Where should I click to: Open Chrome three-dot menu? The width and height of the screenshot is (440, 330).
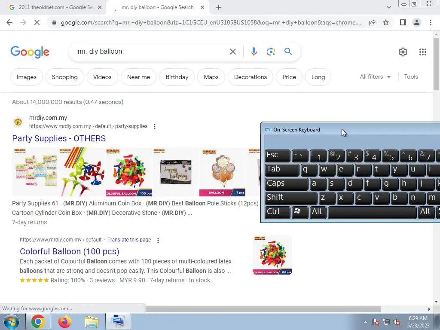coord(431,22)
